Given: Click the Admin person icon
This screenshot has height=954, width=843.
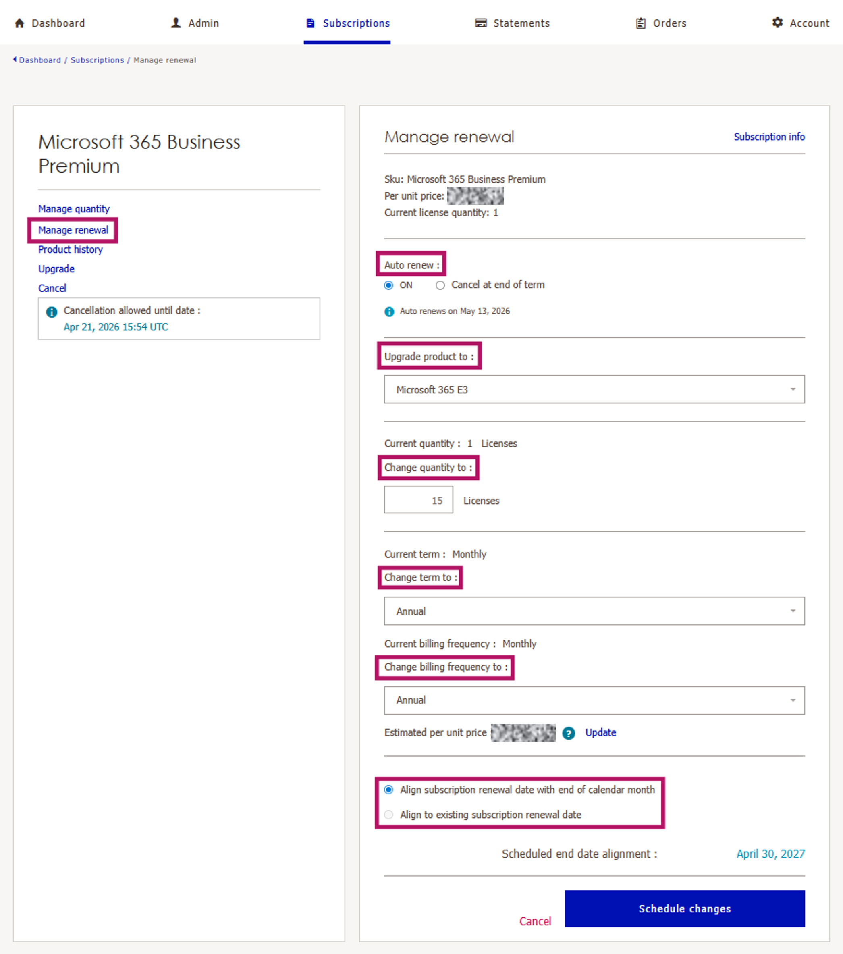Looking at the screenshot, I should point(176,23).
